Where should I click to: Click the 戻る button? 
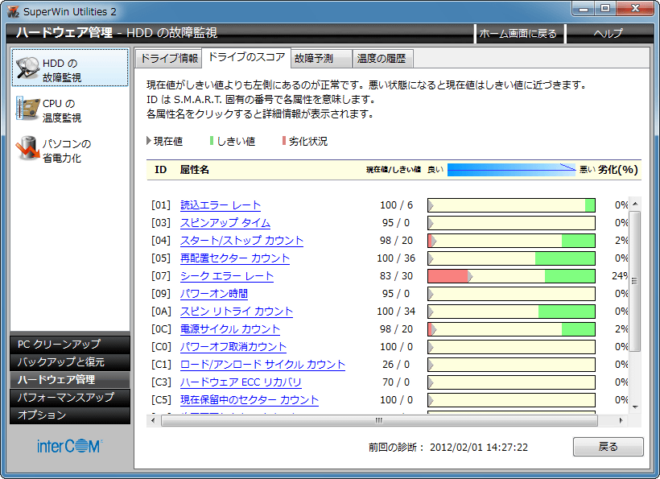608,447
